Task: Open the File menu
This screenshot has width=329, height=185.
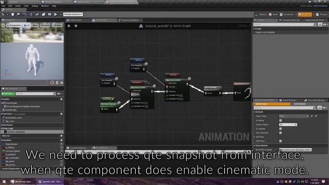Action: [x=4, y=6]
